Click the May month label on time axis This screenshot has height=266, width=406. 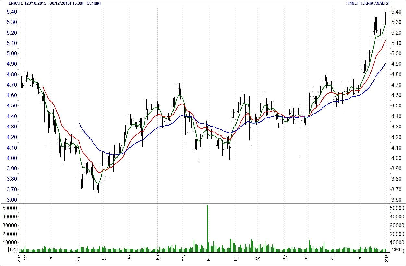tap(183, 258)
